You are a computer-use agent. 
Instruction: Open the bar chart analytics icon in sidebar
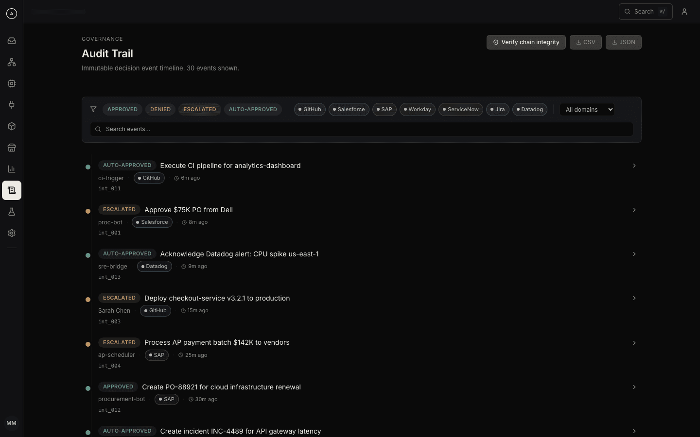coord(12,169)
